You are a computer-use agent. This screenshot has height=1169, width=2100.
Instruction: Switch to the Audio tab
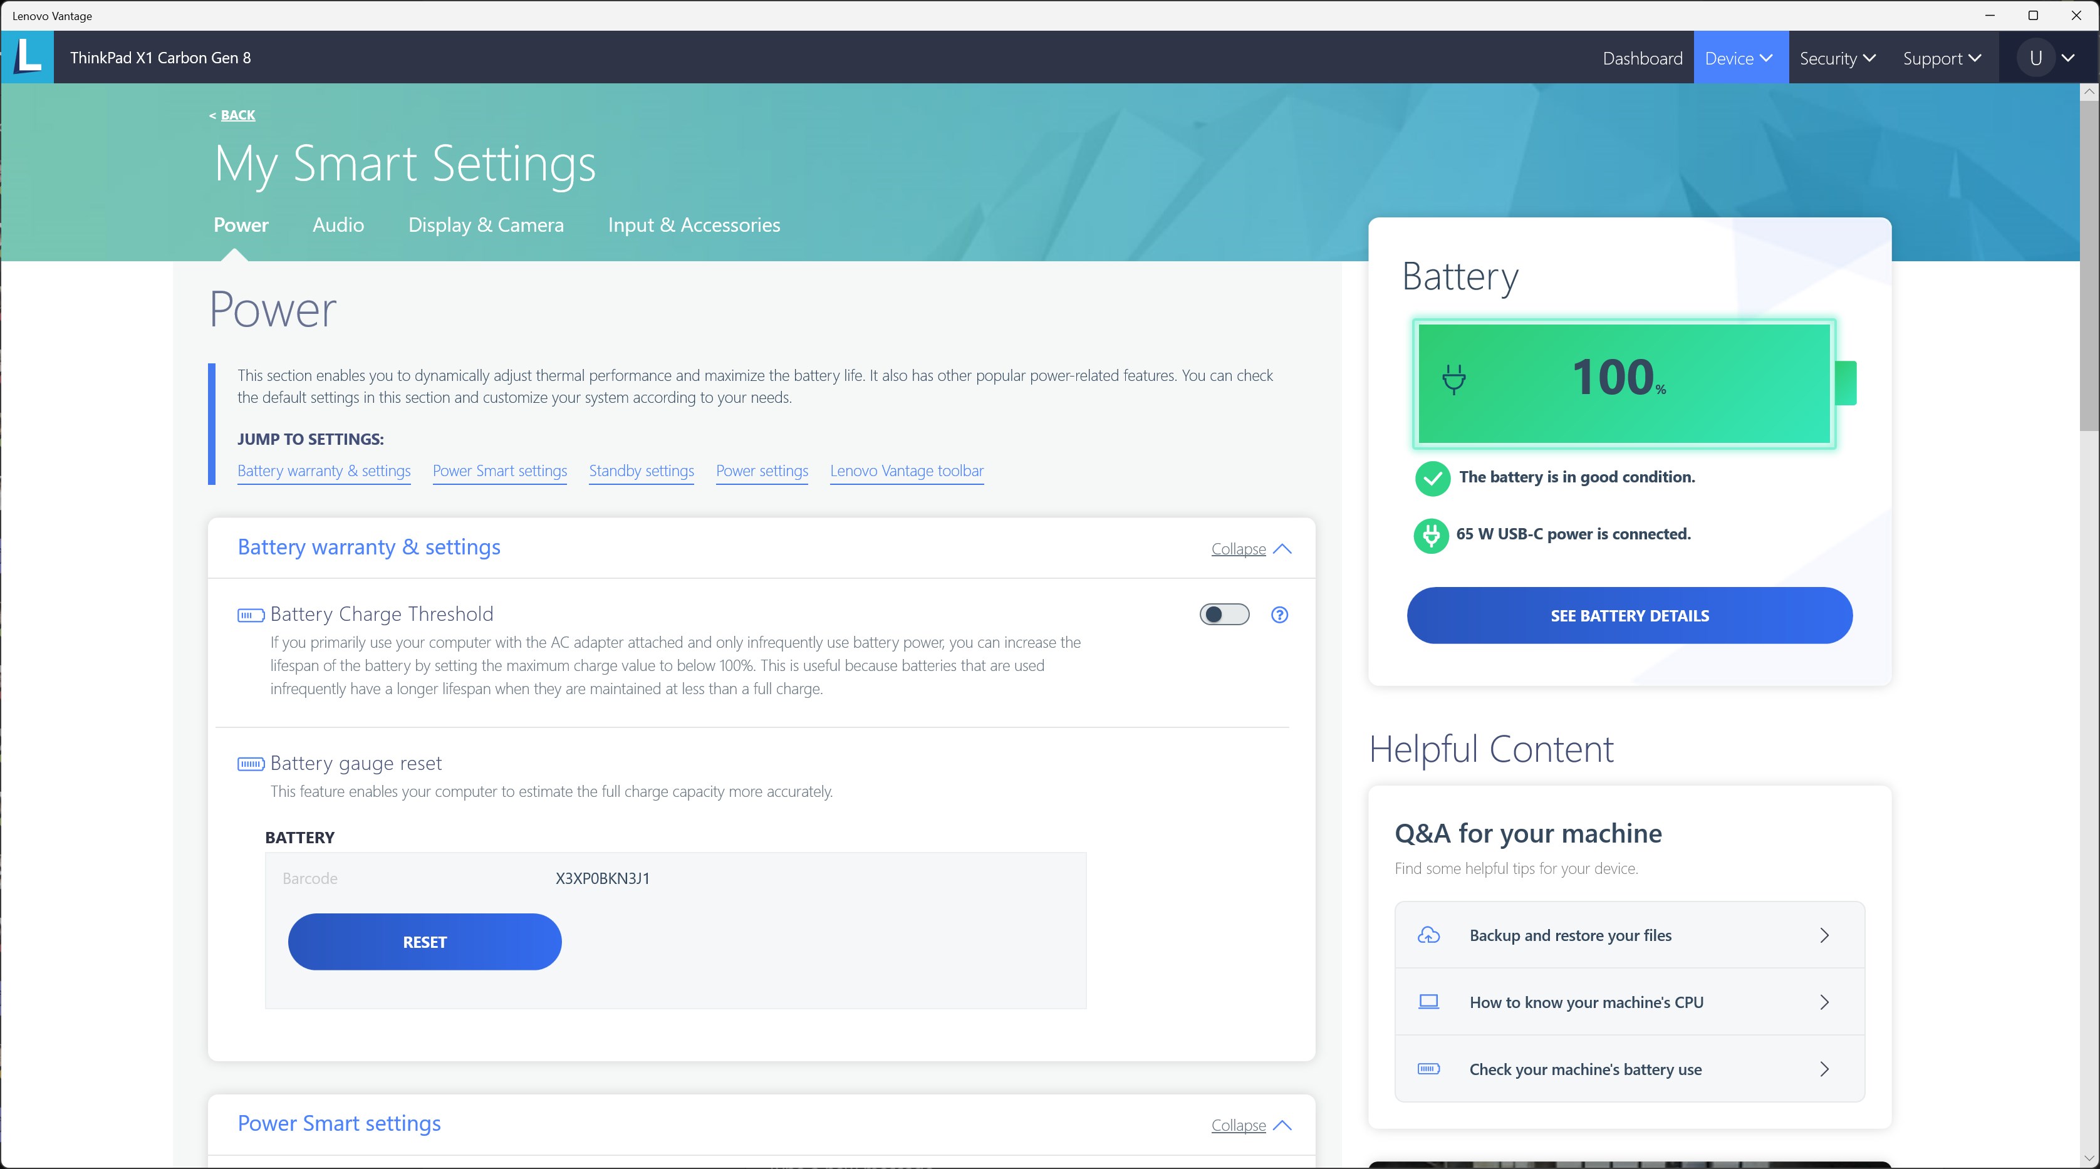[338, 225]
